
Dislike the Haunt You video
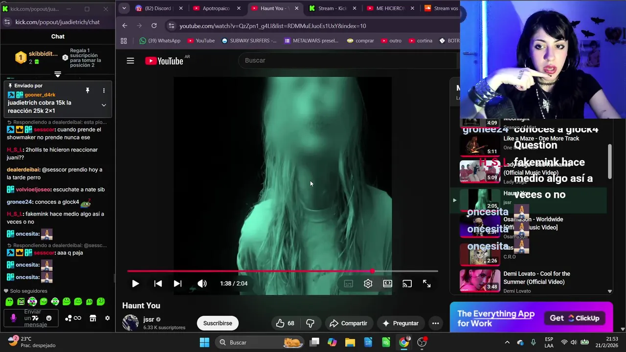(x=310, y=323)
